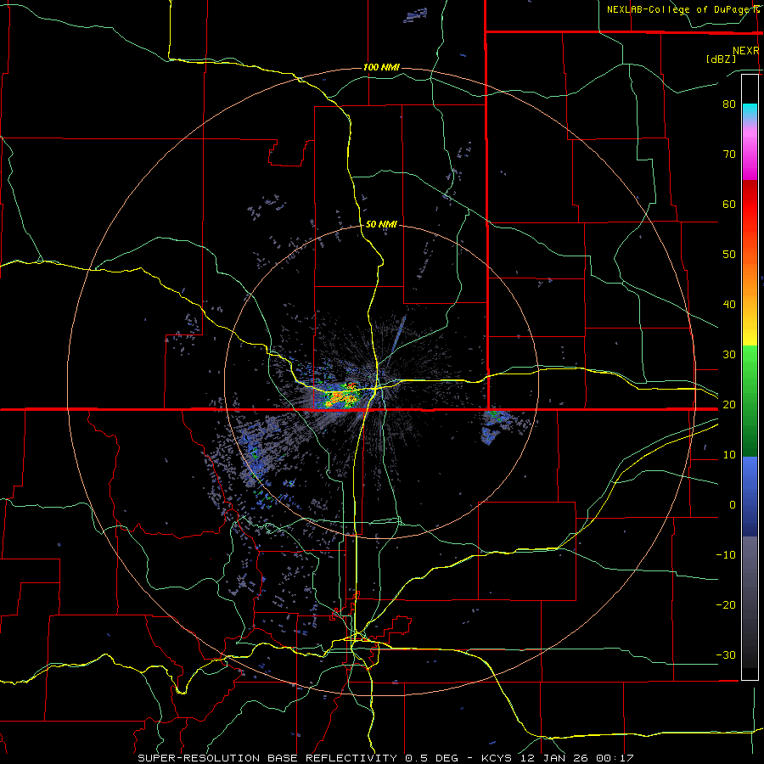The height and width of the screenshot is (764, 764).
Task: Click the 70 value on the dBZ scale
Action: coord(729,154)
